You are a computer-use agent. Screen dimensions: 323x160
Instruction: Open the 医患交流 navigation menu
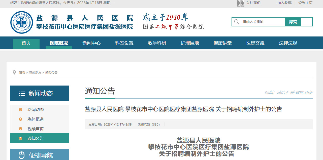(x=255, y=43)
